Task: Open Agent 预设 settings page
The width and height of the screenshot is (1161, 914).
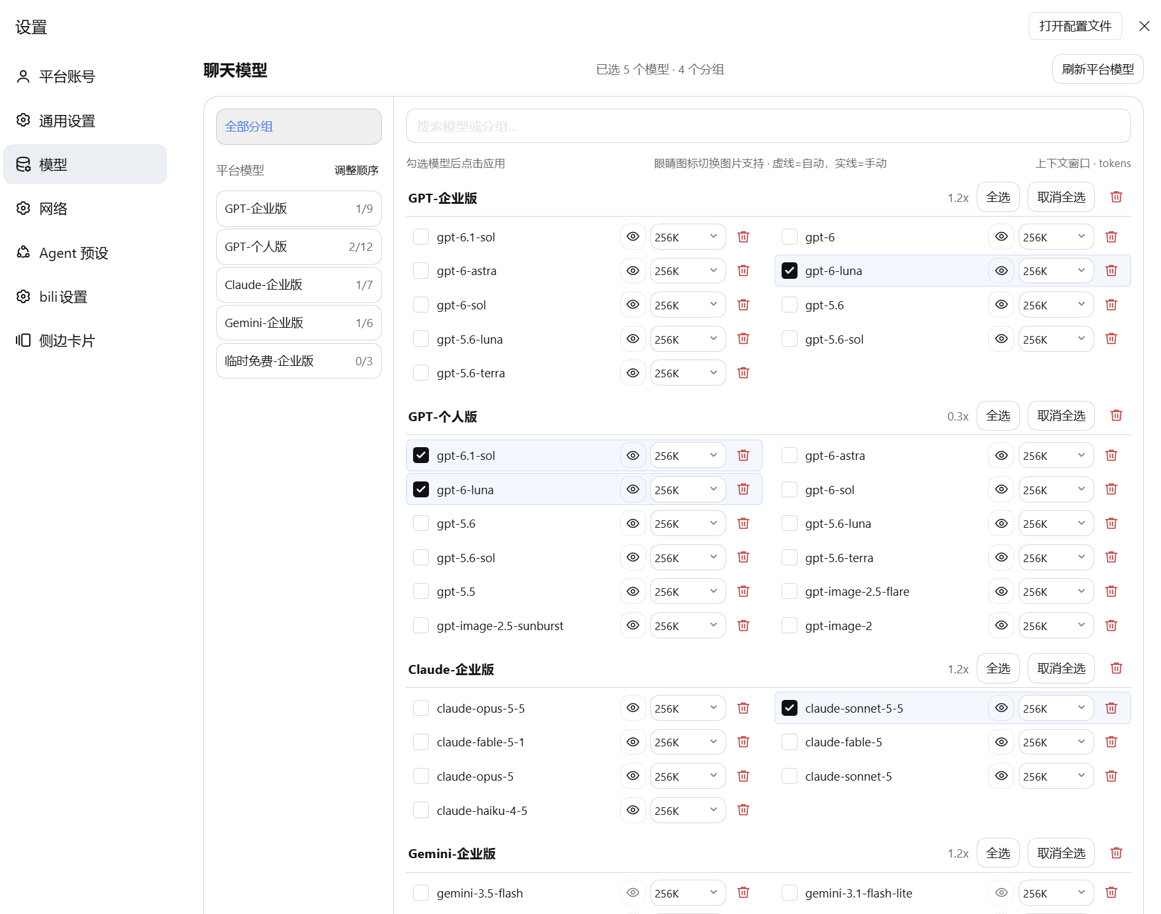Action: click(x=85, y=253)
